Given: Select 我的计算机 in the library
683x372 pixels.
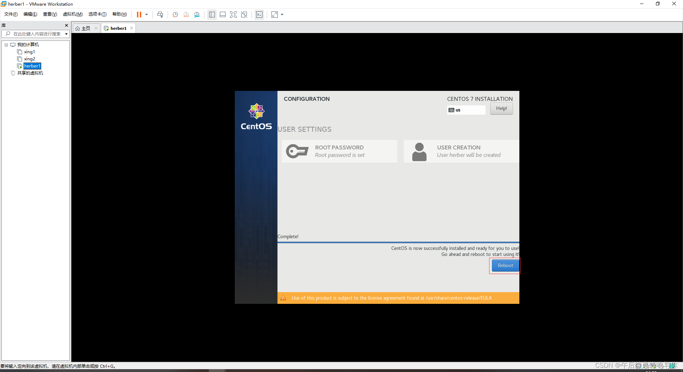Looking at the screenshot, I should (28, 45).
